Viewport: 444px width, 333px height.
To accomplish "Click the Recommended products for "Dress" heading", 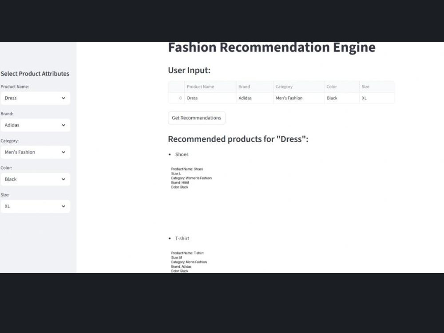I will coord(238,139).
